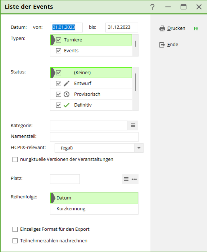Click the question mark help icon

tap(153, 7)
